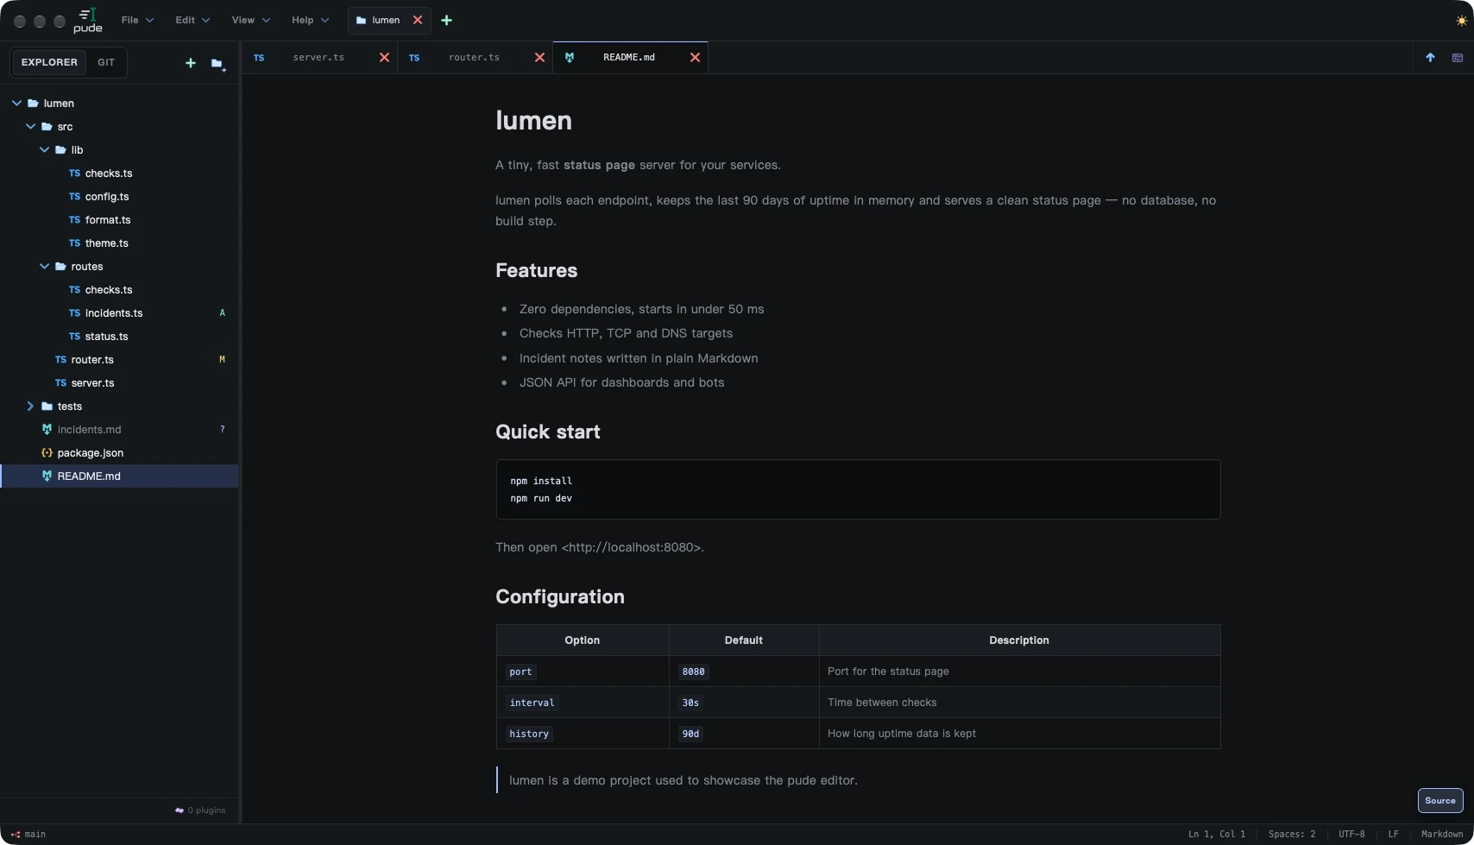Close the lumen project tab
Viewport: 1474px width, 845px height.
coord(418,20)
